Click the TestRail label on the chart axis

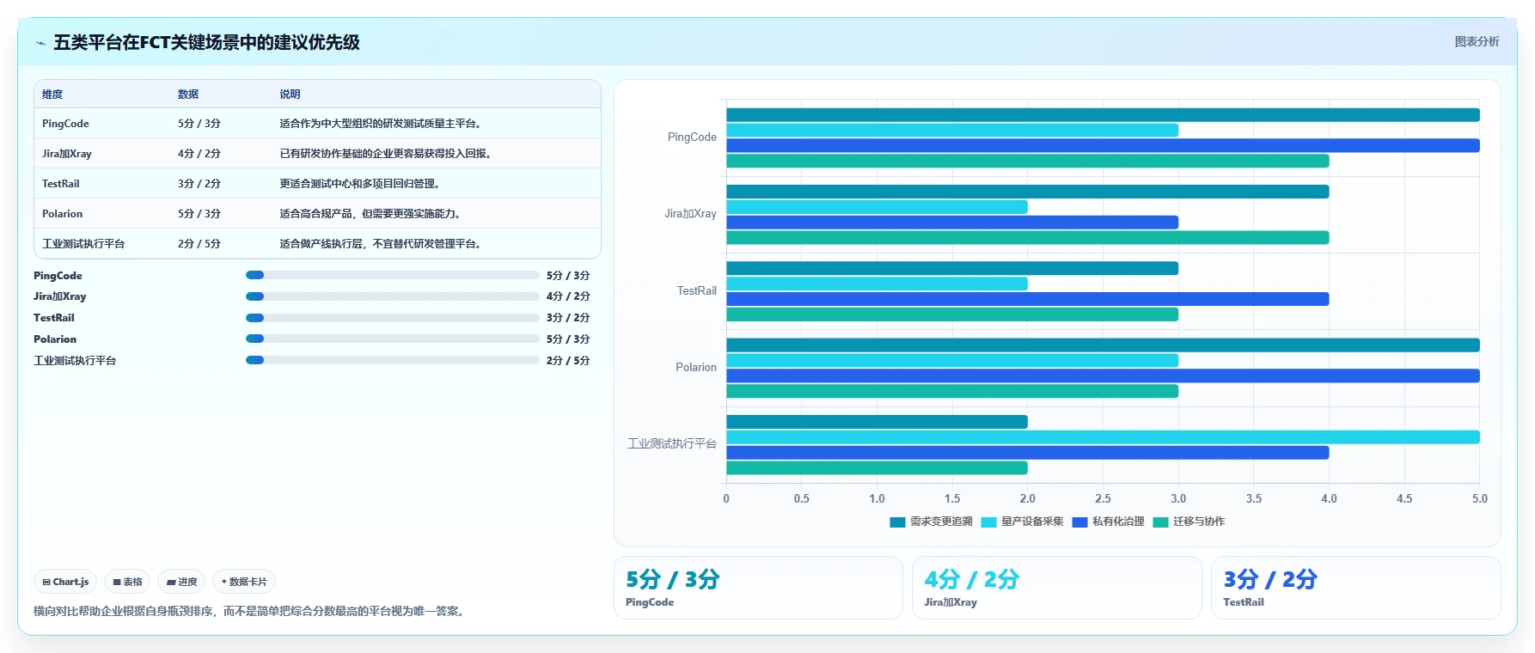(x=697, y=291)
